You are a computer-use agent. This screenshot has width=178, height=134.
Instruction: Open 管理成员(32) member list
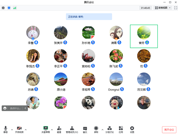72,130
